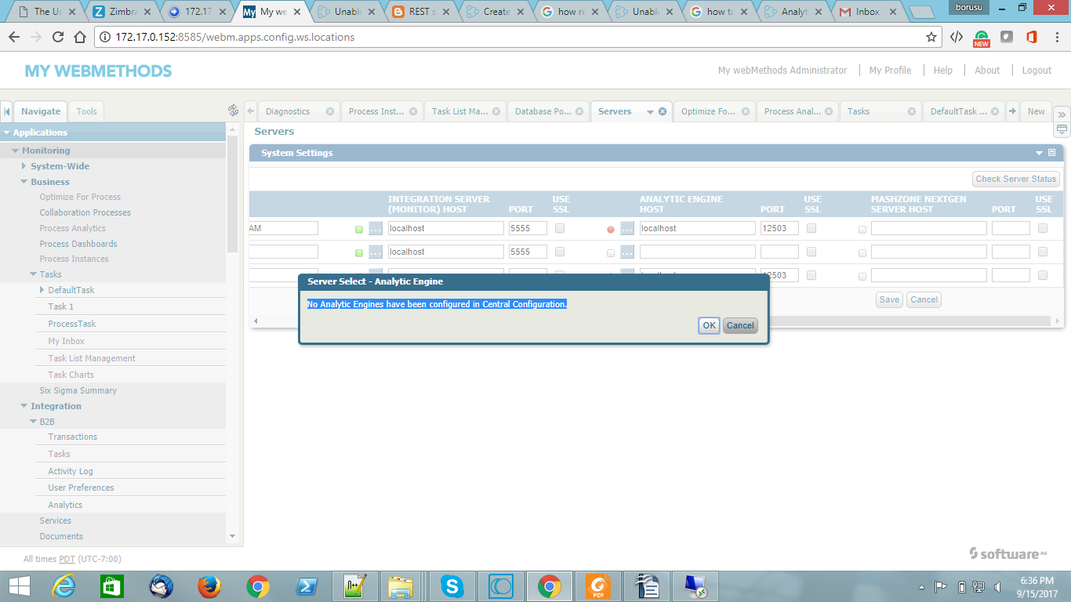Close the Optimize Fo... tab
1071x602 pixels.
coord(746,111)
